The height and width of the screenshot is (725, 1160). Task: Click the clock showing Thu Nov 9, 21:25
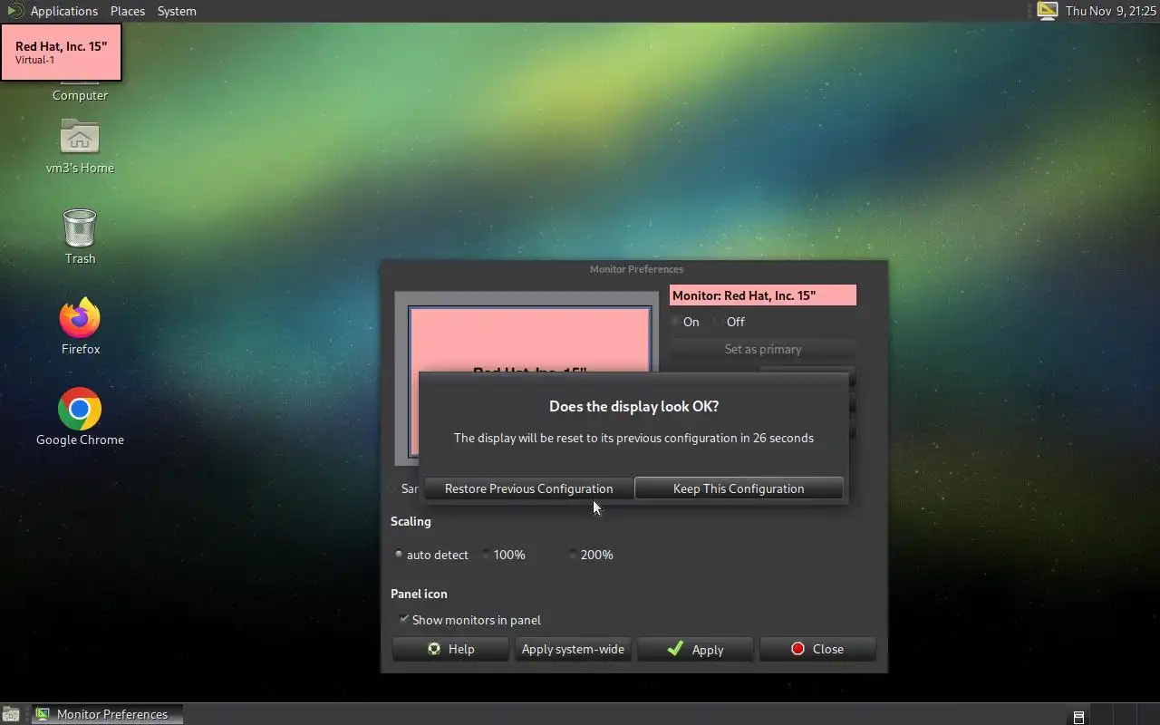[1110, 11]
